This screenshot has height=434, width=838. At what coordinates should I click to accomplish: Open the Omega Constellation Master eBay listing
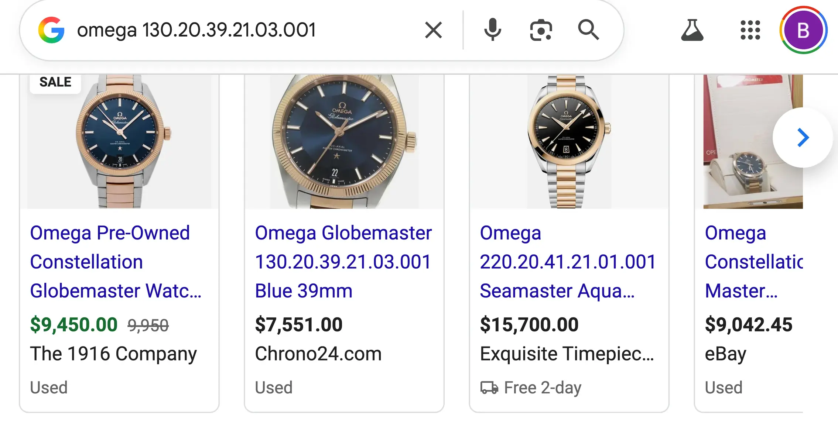click(753, 261)
